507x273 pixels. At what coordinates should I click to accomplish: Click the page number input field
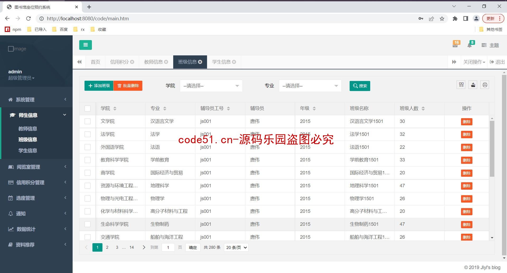(x=168, y=247)
